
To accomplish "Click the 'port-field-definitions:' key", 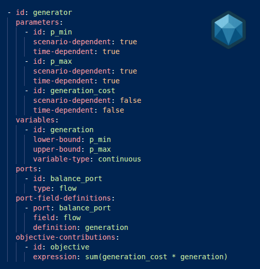I will (65, 198).
